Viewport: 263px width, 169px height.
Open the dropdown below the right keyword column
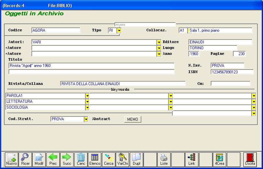point(254,114)
